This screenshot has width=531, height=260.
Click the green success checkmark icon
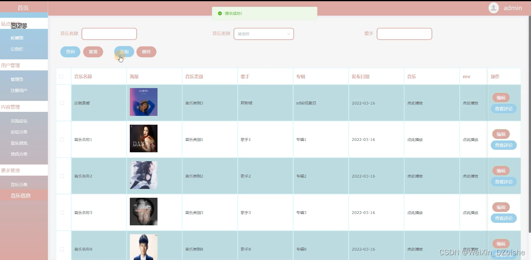point(220,13)
